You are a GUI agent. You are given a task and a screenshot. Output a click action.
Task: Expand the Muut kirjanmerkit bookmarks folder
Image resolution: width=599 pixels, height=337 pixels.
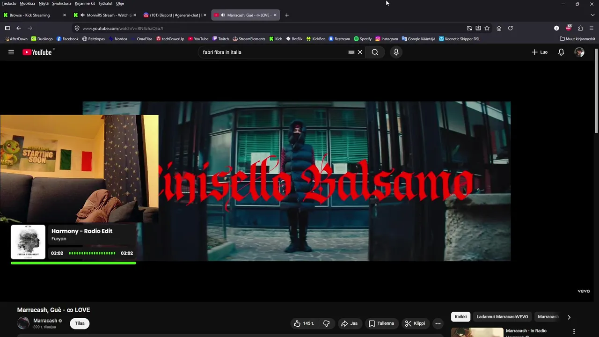click(577, 39)
